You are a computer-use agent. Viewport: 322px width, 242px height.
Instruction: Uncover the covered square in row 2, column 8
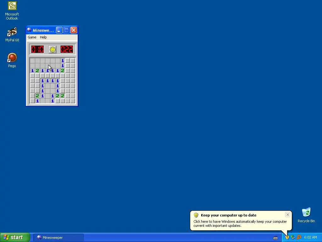[68, 66]
